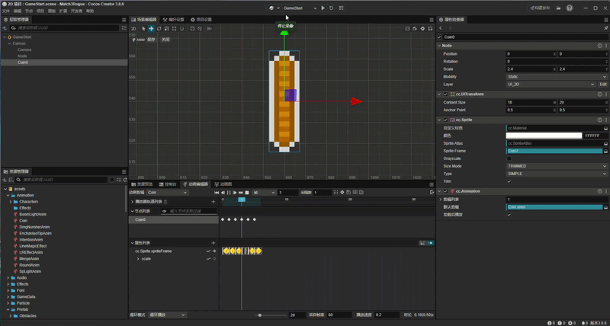This screenshot has height=326, width=610.
Task: Switch to the Console tab
Action: click(x=169, y=184)
